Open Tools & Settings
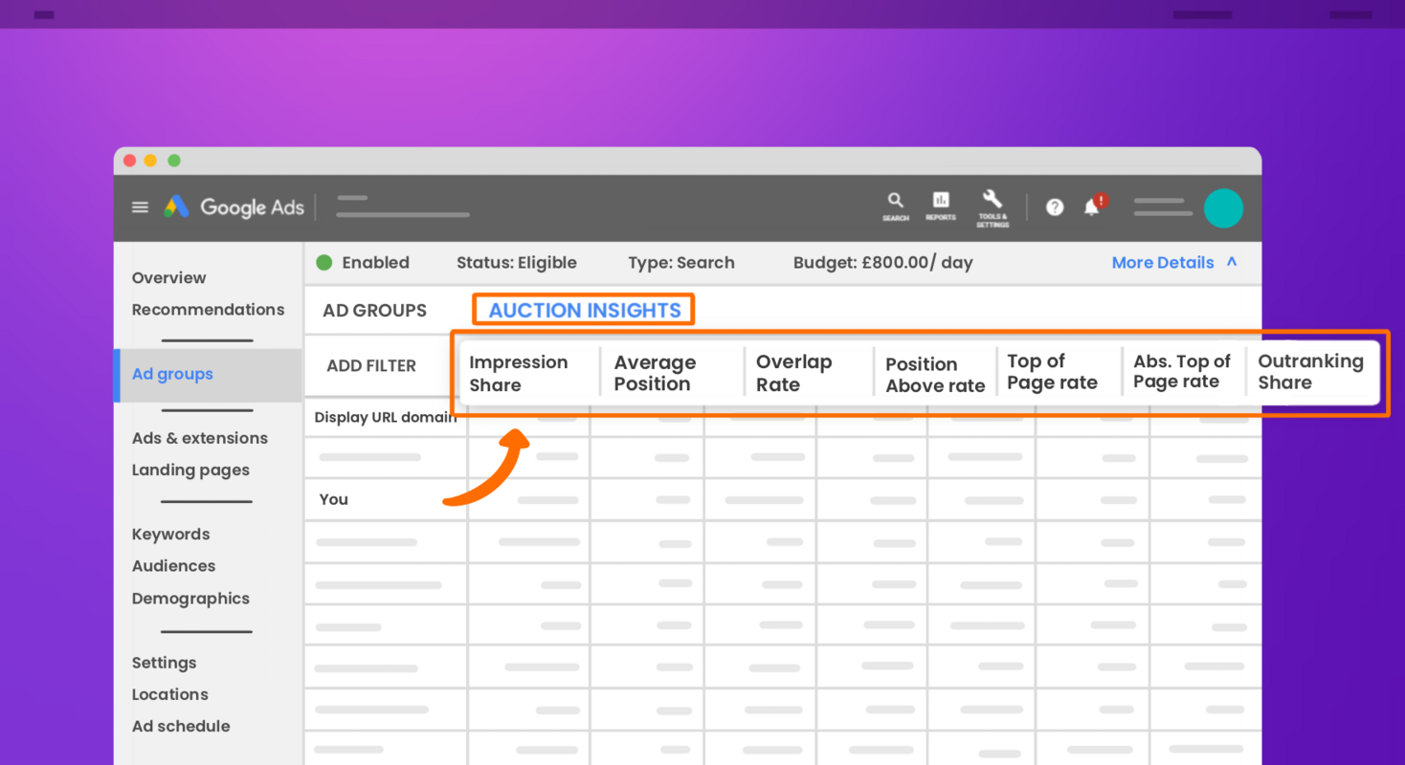 992,203
